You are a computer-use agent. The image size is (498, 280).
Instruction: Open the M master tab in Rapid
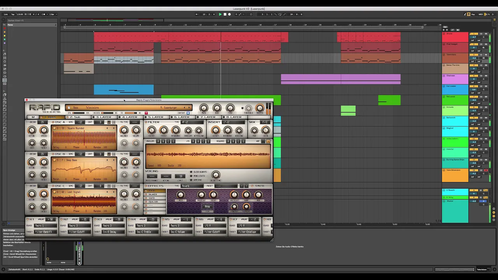[x=33, y=117]
